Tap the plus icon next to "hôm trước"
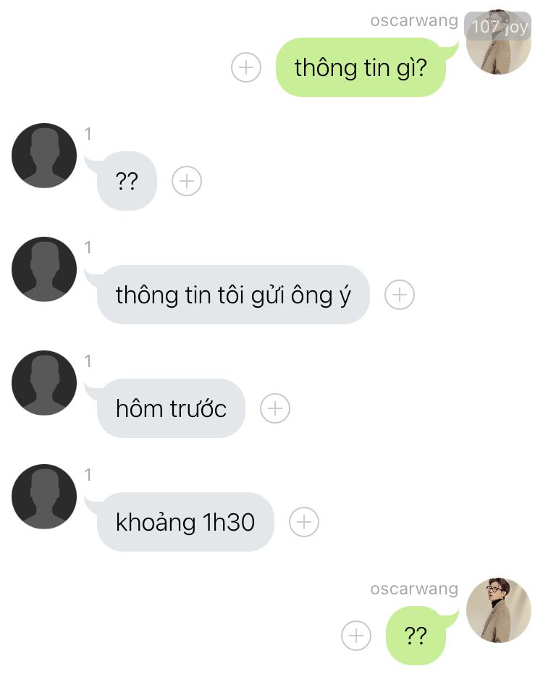The image size is (543, 682). pos(275,408)
